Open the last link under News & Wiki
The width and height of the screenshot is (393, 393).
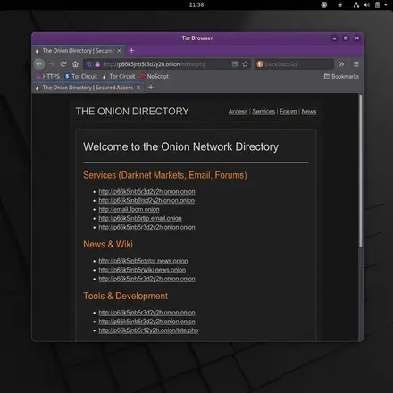tap(146, 279)
